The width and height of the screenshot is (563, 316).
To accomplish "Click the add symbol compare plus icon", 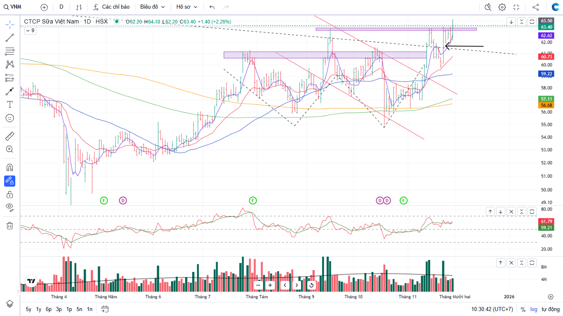I will click(x=44, y=7).
